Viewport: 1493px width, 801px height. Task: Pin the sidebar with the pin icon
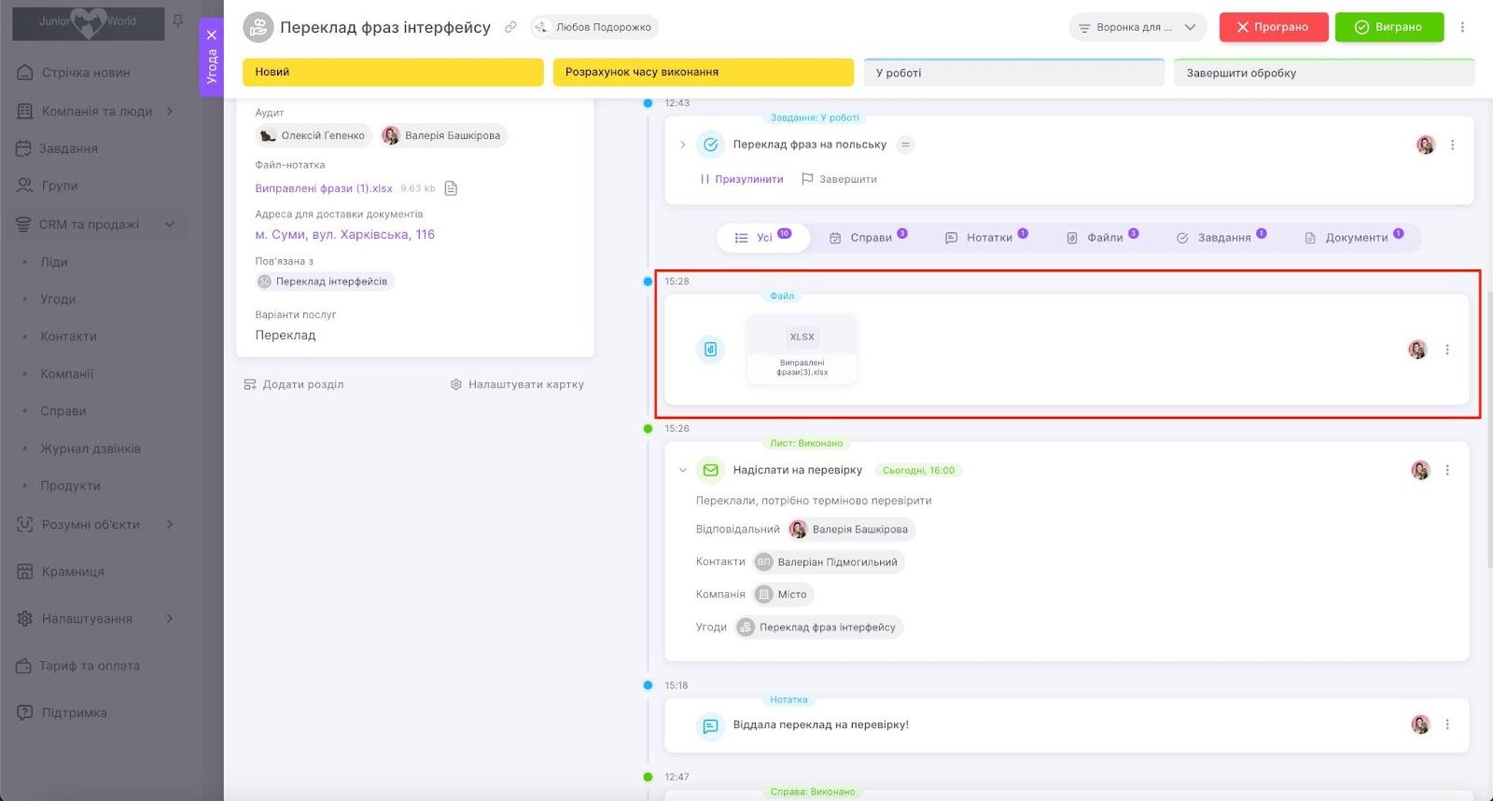[177, 21]
